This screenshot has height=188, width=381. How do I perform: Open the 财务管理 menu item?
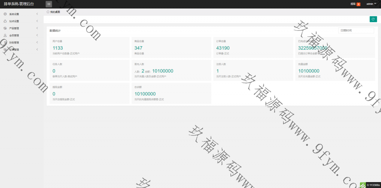(14, 43)
